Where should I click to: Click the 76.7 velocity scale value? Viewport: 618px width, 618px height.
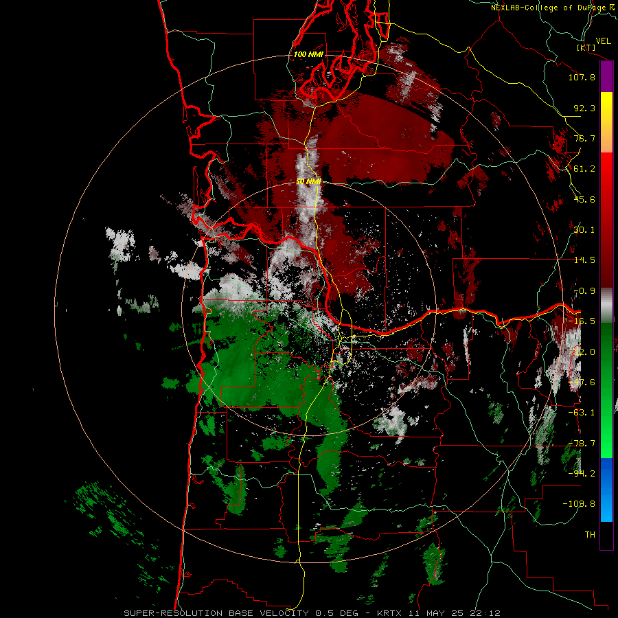coord(584,138)
